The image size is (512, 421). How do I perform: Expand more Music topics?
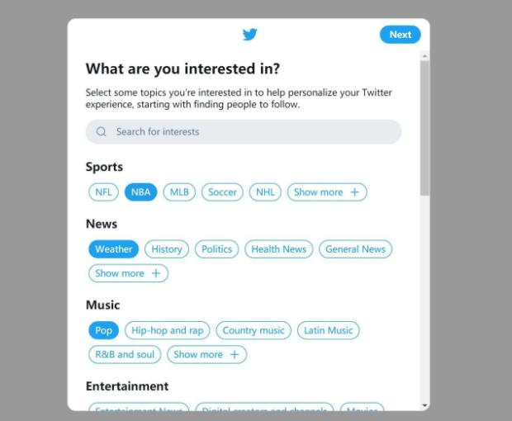206,354
